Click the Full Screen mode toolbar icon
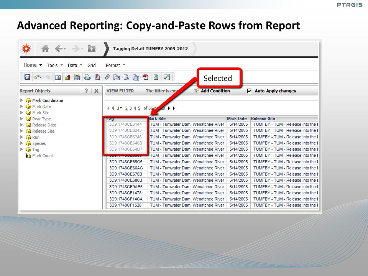 tap(167, 77)
